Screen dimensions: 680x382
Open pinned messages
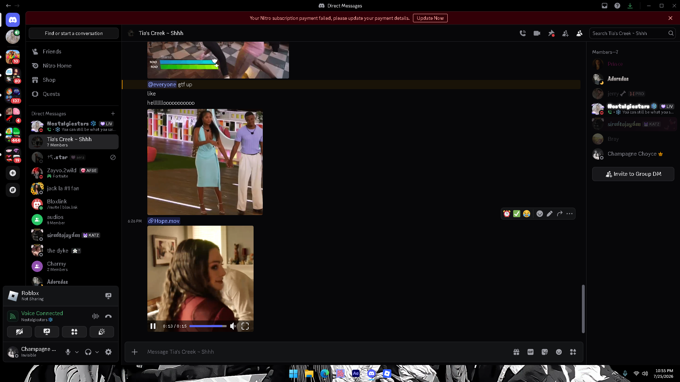click(x=551, y=33)
